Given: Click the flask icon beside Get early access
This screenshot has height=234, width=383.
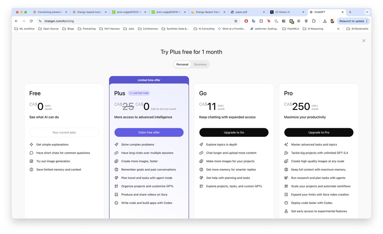Looking at the screenshot, I should [x=286, y=211].
